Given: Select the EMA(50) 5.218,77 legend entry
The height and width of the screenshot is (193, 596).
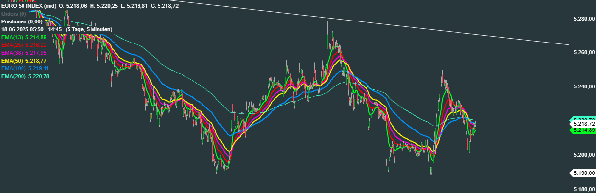Looking at the screenshot, I should (x=24, y=61).
